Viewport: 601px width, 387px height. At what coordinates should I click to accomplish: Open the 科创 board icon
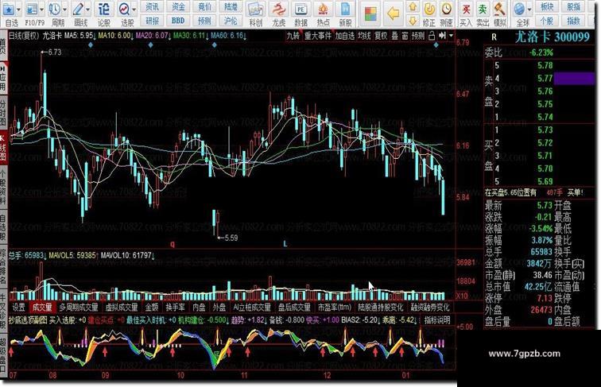(x=255, y=10)
